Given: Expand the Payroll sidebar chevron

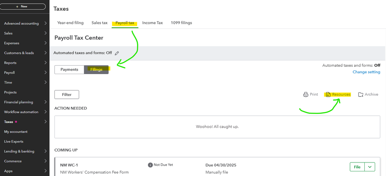Looking at the screenshot, I should pos(46,73).
